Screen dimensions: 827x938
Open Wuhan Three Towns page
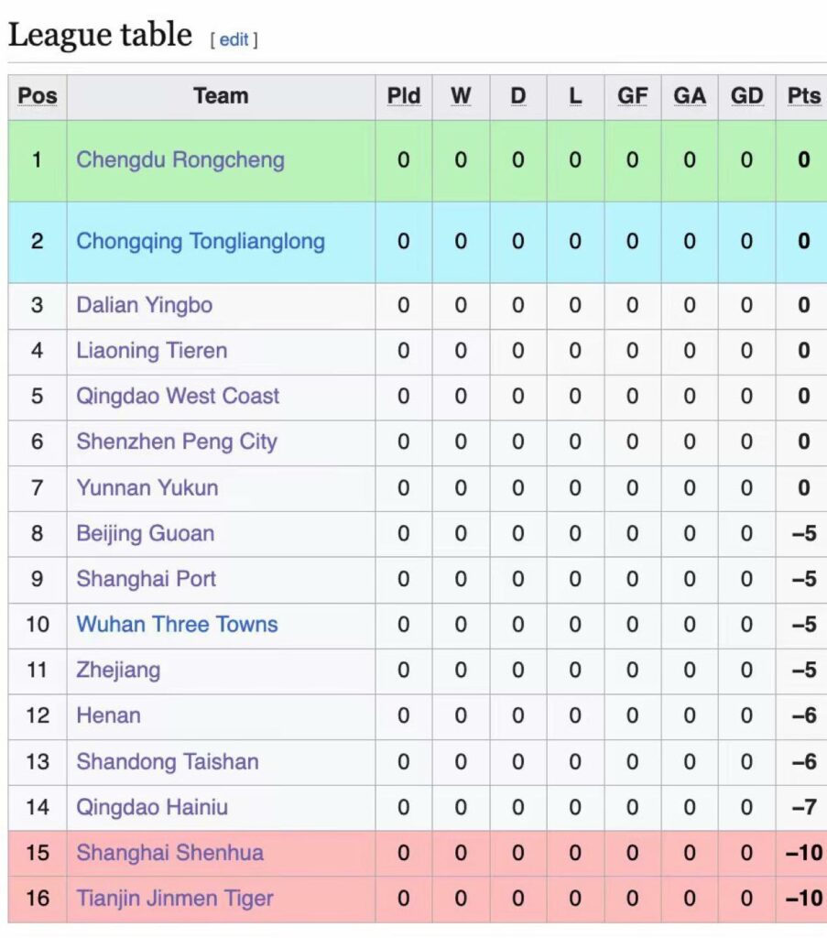point(177,625)
